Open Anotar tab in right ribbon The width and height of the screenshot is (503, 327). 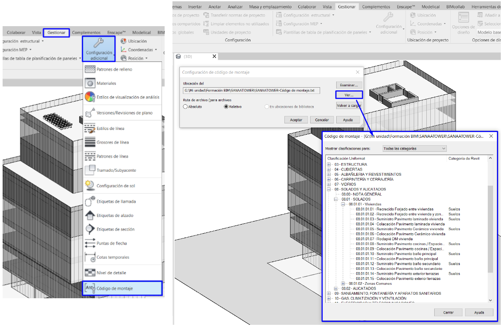[215, 7]
